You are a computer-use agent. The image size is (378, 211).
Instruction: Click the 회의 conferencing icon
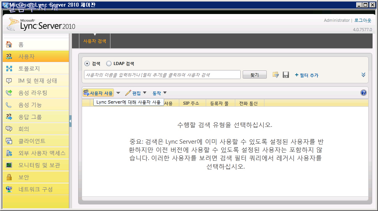click(9, 129)
